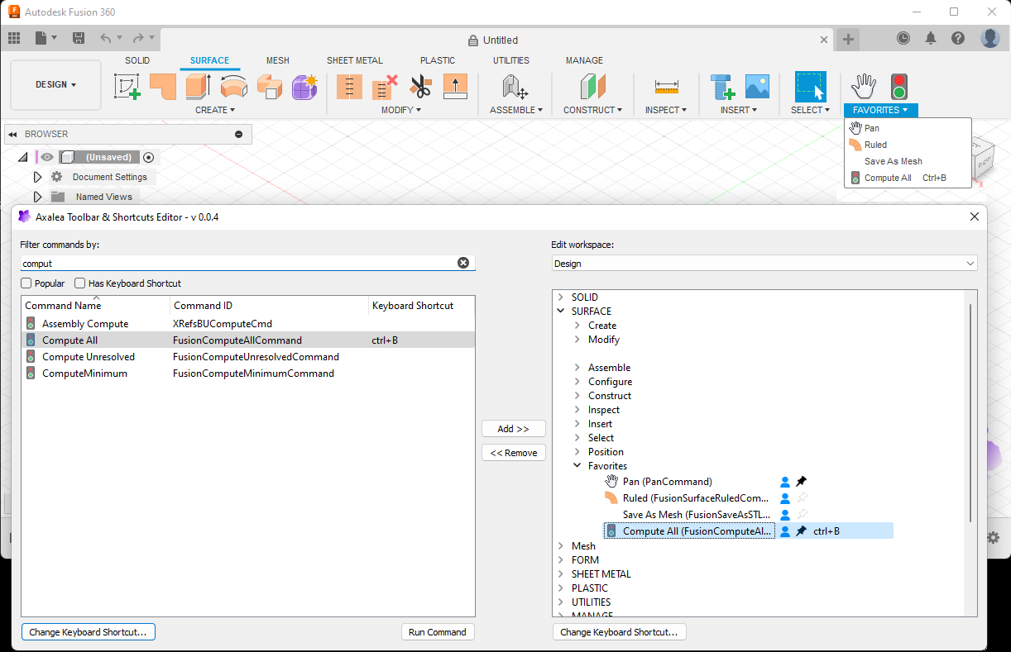Screen dimensions: 1011x652
Task: Open the DESIGN workspace dropdown
Action: (x=55, y=84)
